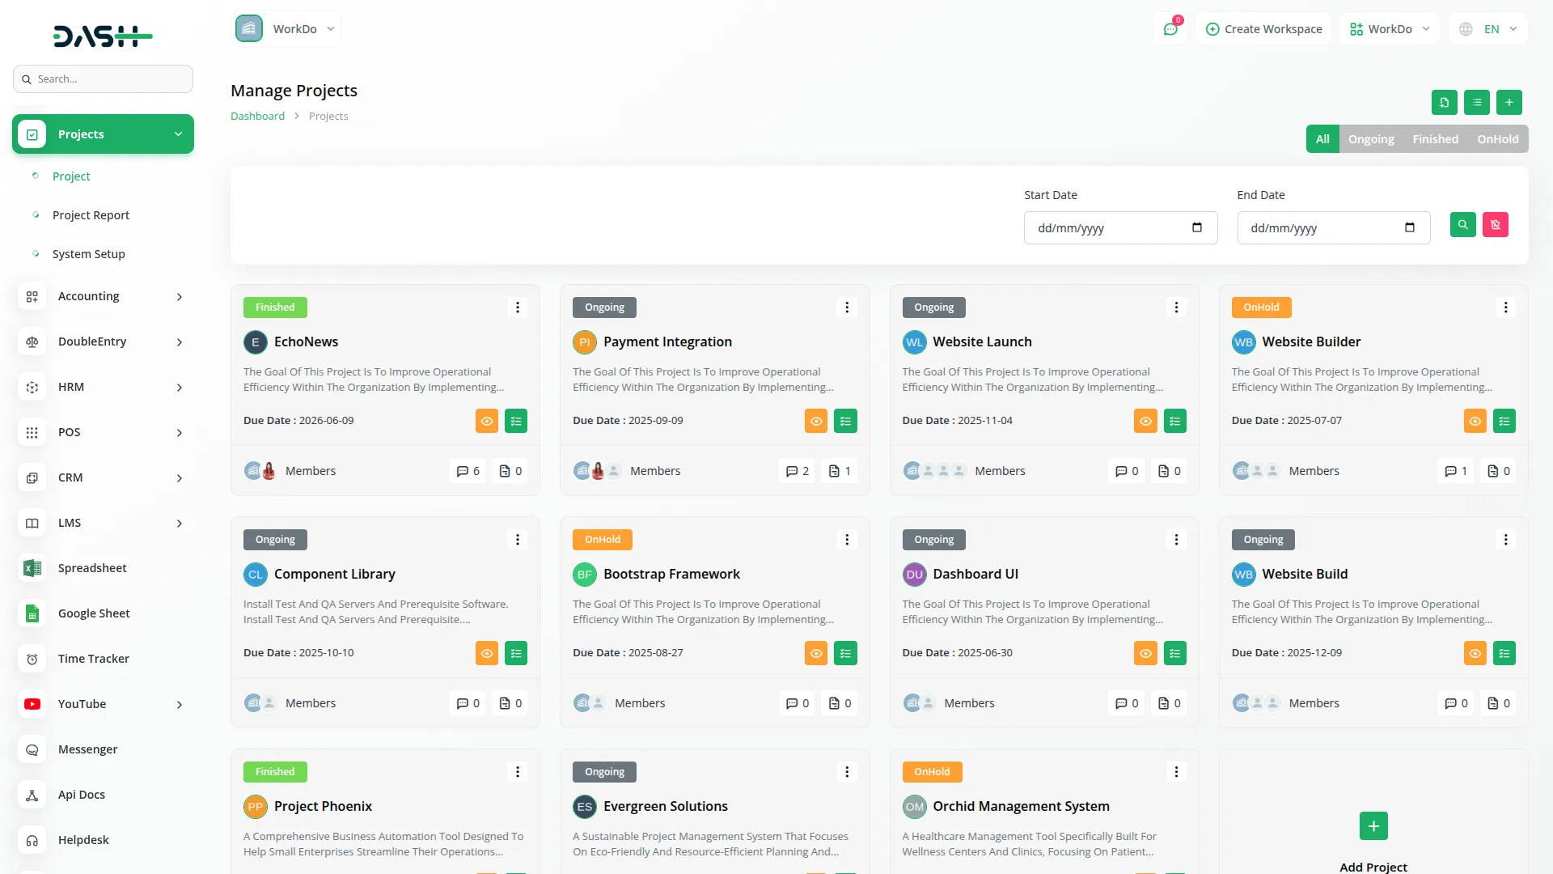Select the OnHold filter tab
This screenshot has height=874, width=1553.
(x=1497, y=139)
